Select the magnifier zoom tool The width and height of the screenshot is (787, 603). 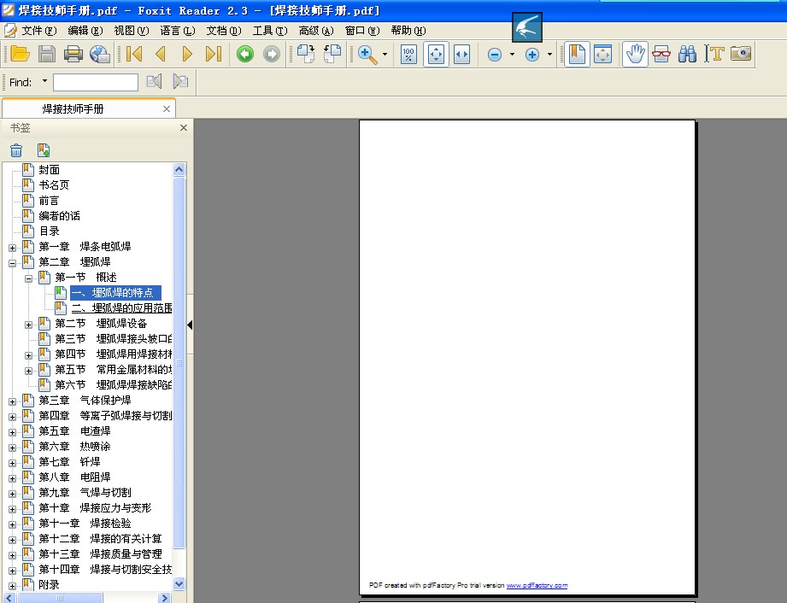367,54
